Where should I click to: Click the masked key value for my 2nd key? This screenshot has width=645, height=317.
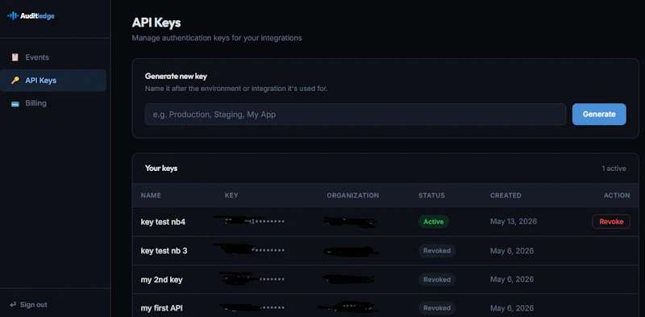point(252,279)
